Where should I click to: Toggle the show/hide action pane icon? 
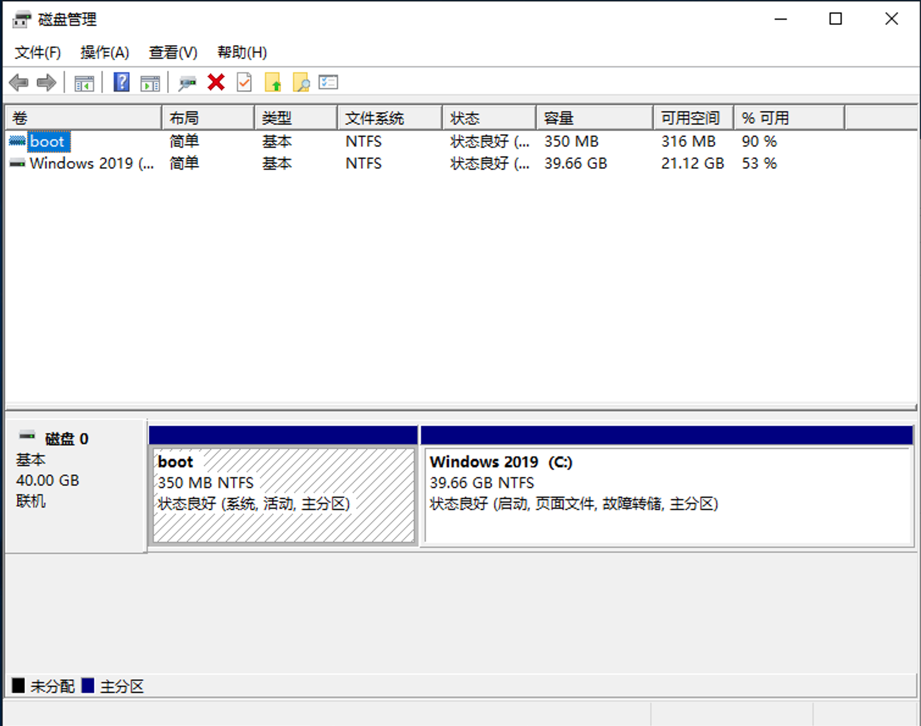150,83
